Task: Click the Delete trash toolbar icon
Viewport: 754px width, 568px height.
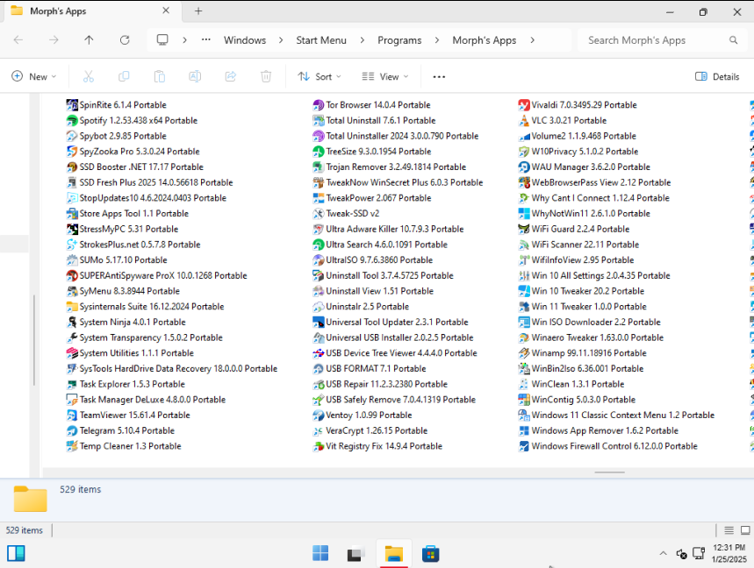Action: click(x=266, y=76)
